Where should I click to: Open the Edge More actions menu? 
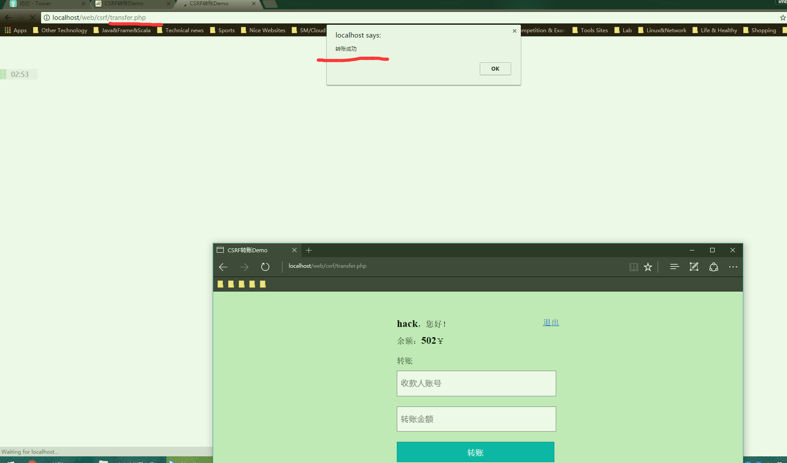[733, 267]
